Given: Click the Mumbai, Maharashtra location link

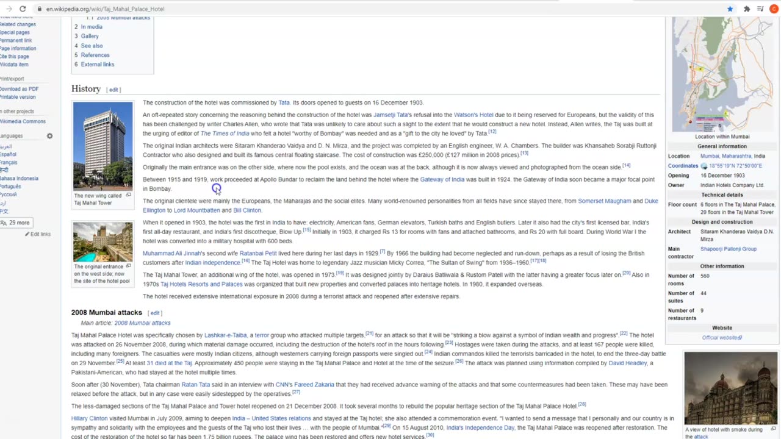Looking at the screenshot, I should click(726, 156).
